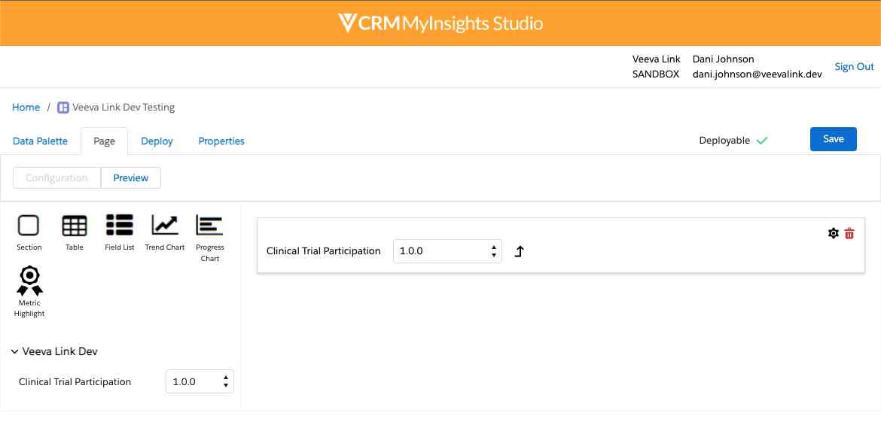The image size is (881, 422).
Task: Click the upgrade arrow beside the version
Action: click(519, 251)
